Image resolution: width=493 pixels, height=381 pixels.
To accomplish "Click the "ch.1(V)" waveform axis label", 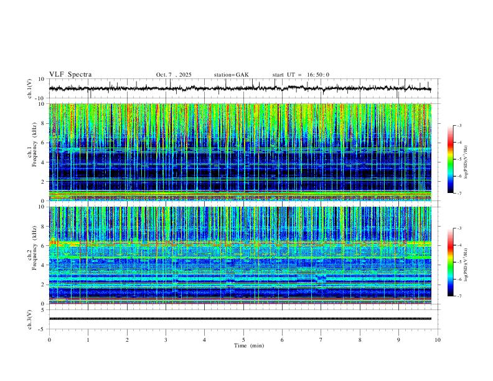I will [x=30, y=88].
